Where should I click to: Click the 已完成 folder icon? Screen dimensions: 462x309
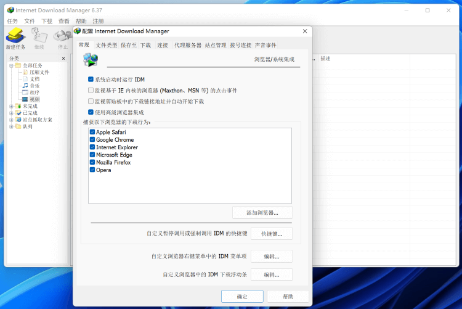(18, 113)
